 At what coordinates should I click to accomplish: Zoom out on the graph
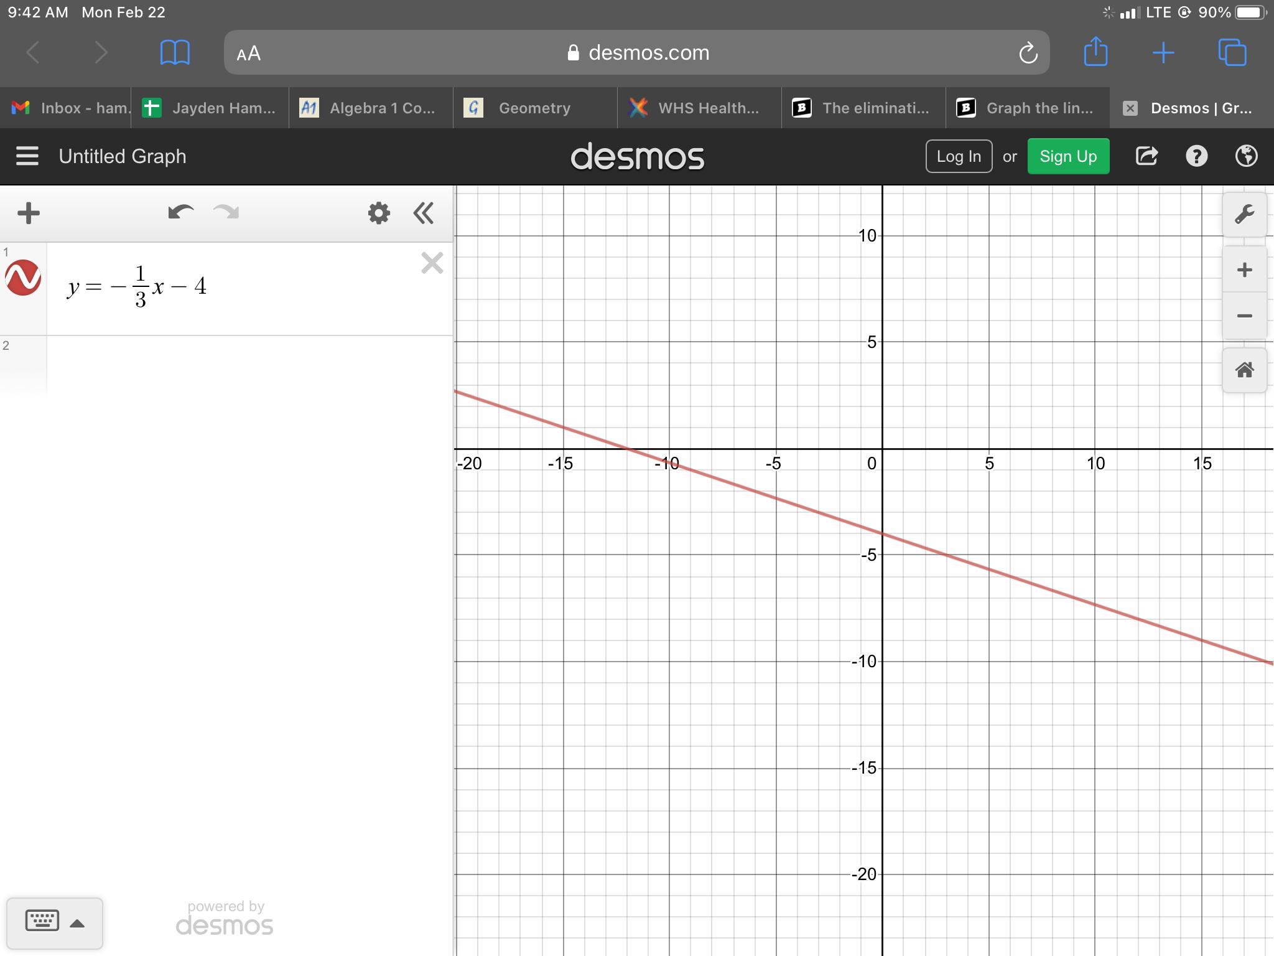pos(1244,316)
